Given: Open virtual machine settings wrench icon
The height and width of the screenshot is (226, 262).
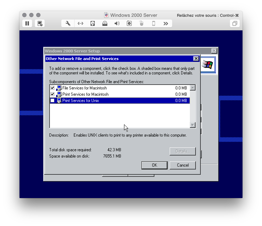Looking at the screenshot, I should (68, 23).
